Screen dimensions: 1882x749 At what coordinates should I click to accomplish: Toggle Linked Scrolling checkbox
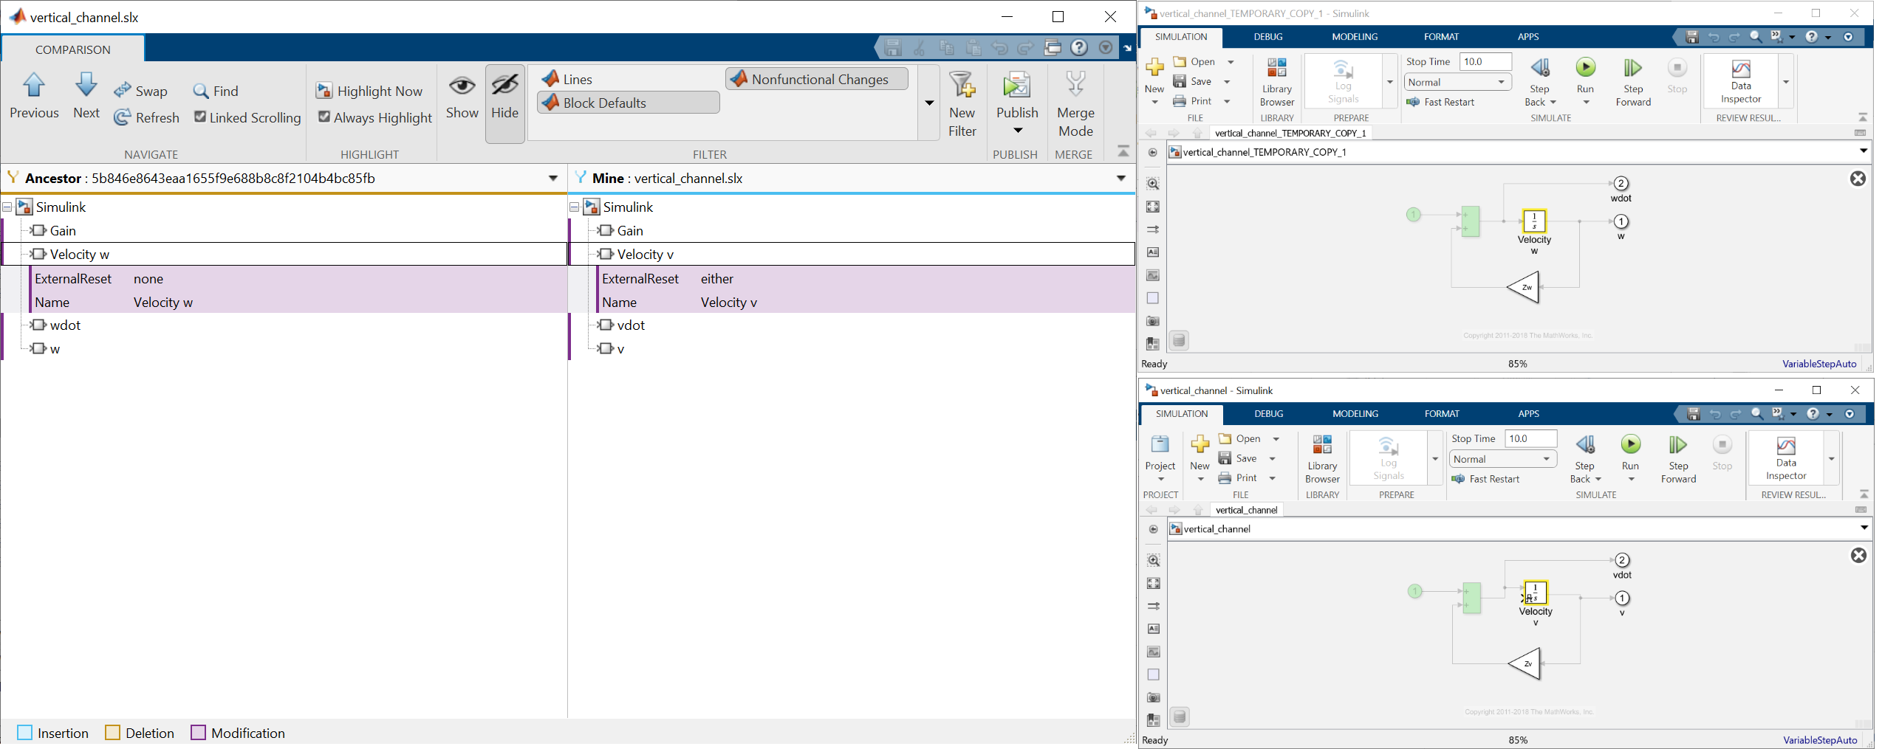(x=247, y=117)
